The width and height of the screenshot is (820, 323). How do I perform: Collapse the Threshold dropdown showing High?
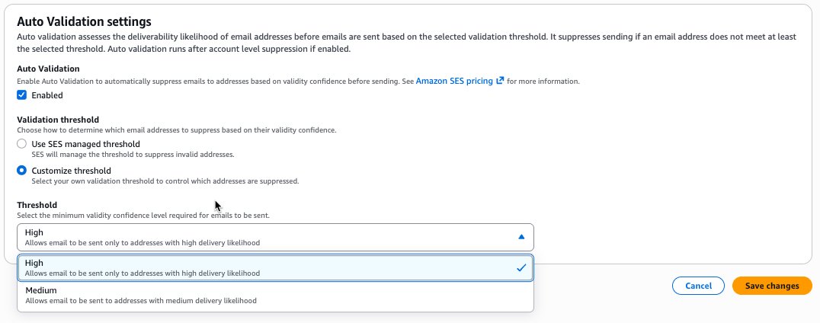[274, 237]
